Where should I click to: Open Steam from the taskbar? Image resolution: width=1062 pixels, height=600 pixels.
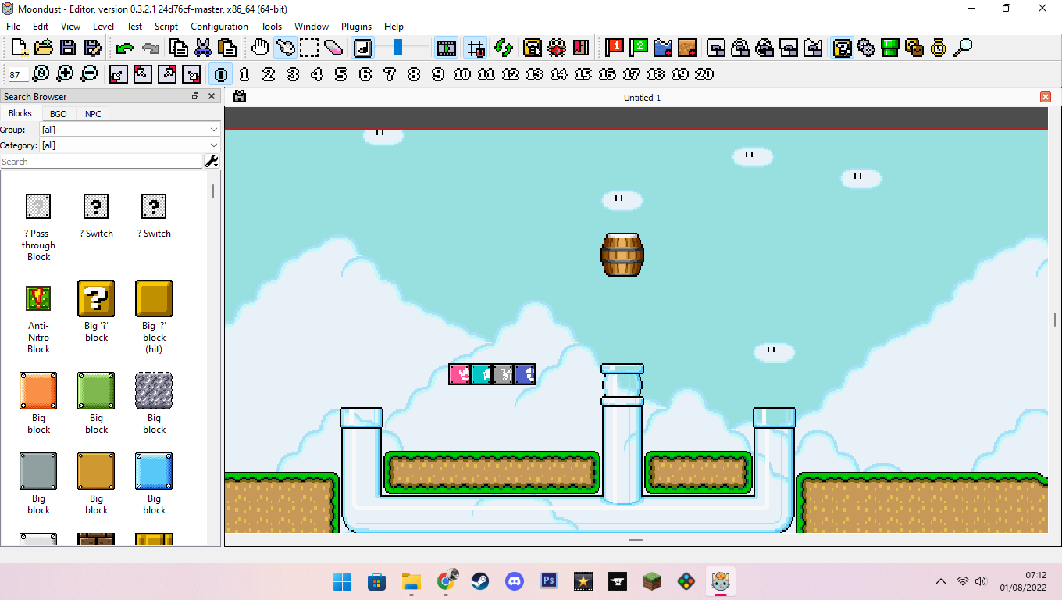[x=480, y=581]
